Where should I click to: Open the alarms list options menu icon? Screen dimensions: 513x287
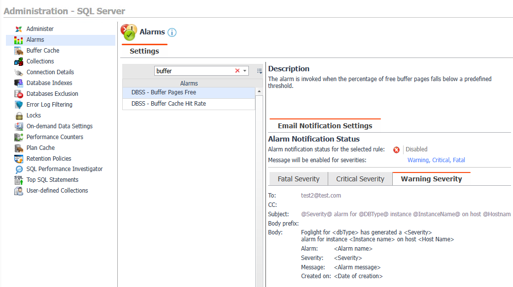click(259, 71)
